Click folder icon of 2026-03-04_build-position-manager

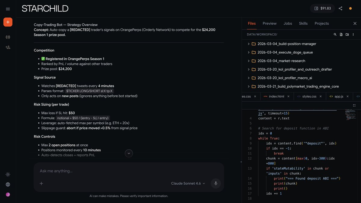point(254,44)
